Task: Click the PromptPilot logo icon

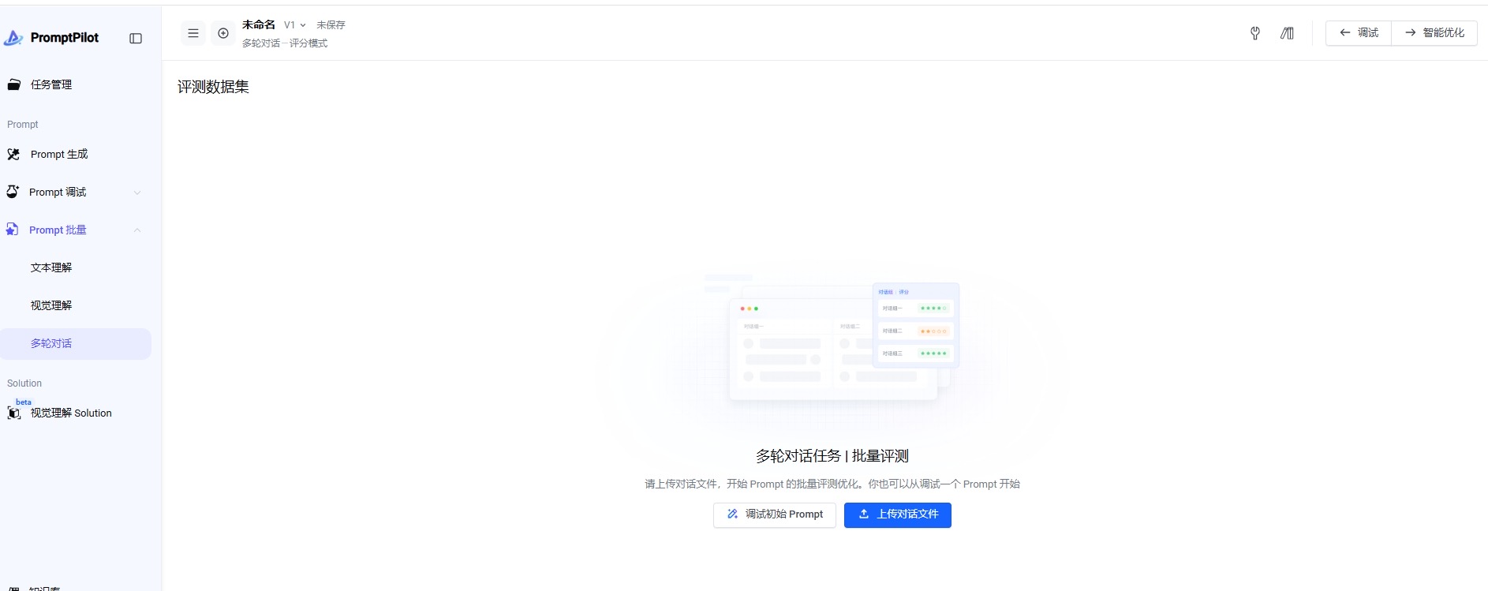Action: tap(13, 38)
